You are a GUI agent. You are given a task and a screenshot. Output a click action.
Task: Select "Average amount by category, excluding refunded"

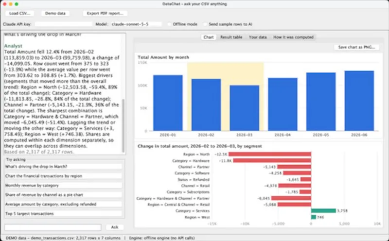pos(64,204)
